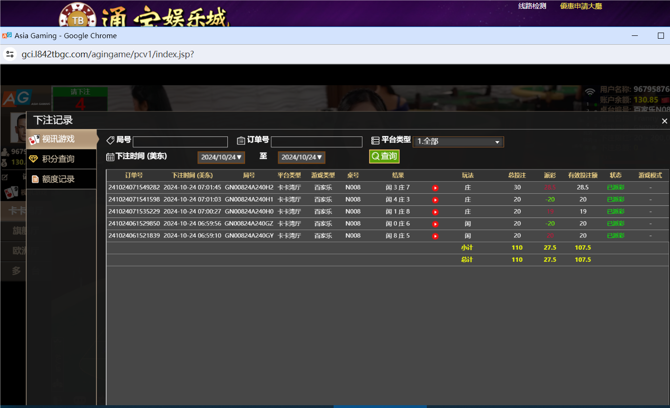Open the end date dropdown after 至

[301, 157]
